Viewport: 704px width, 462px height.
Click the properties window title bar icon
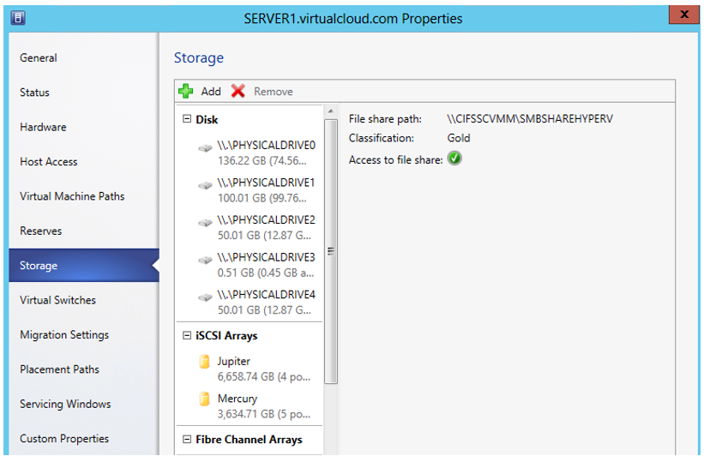pos(18,18)
